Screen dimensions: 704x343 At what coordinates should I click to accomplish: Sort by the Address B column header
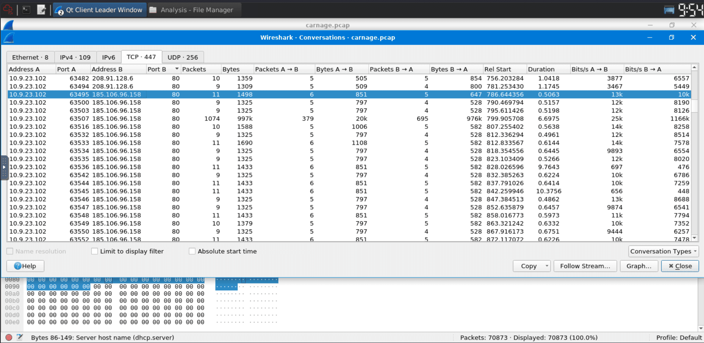(118, 69)
